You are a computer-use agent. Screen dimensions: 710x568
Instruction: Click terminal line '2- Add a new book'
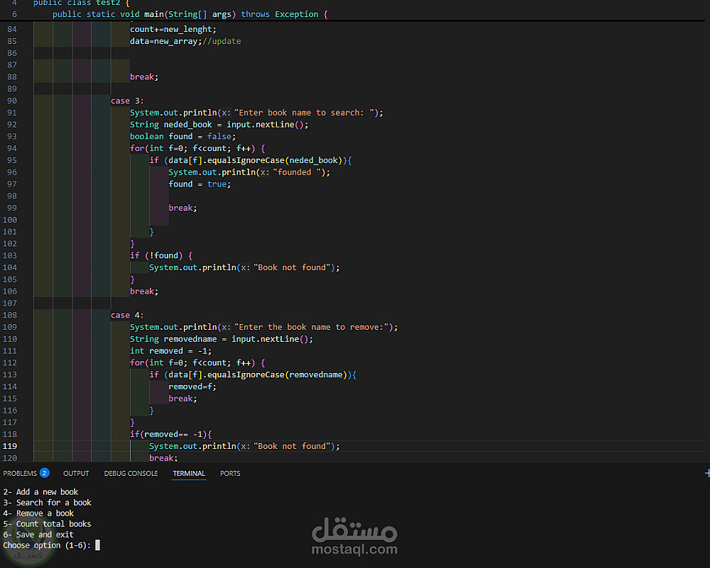click(x=40, y=491)
